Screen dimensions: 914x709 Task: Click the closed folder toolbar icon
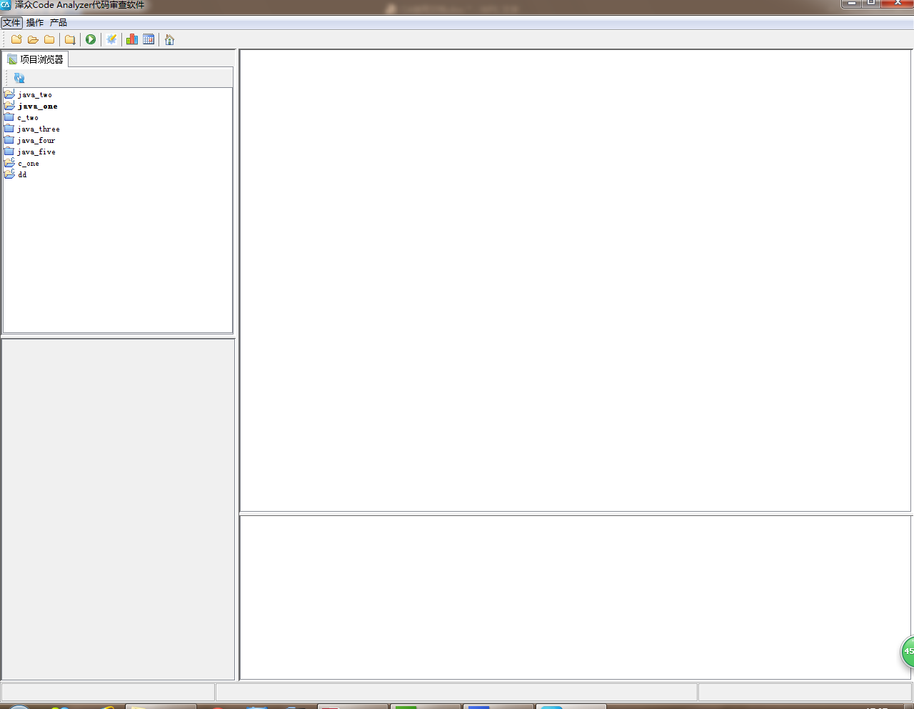coord(49,39)
